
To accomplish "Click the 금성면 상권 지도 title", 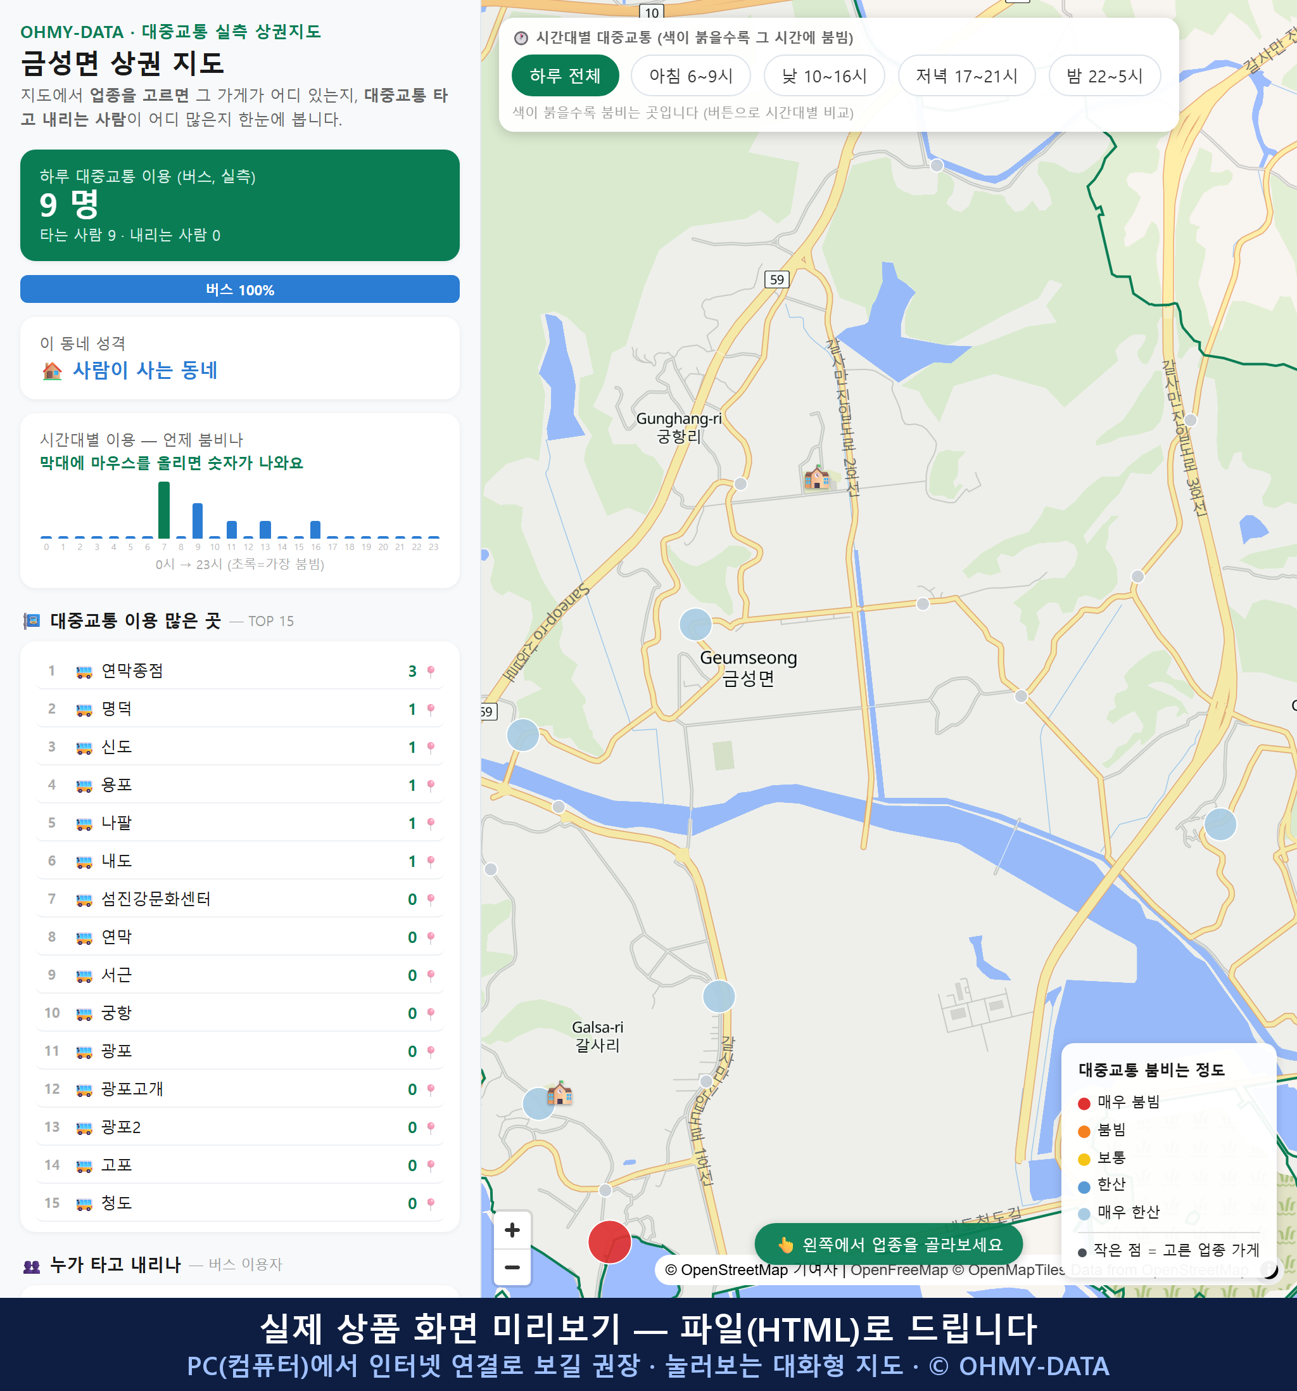I will pyautogui.click(x=122, y=63).
